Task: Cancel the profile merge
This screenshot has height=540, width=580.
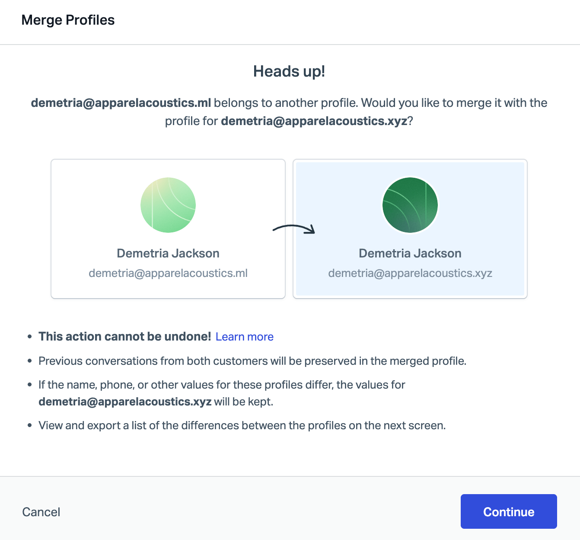Action: 41,512
